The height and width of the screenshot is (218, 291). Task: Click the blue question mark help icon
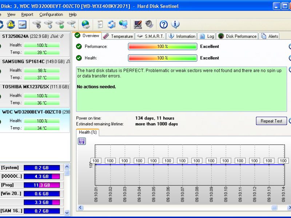pyautogui.click(x=164, y=24)
